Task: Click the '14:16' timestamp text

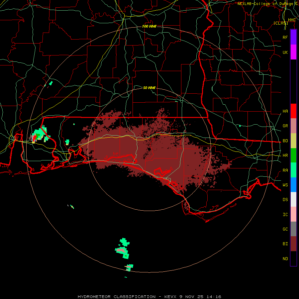Action: (x=214, y=297)
